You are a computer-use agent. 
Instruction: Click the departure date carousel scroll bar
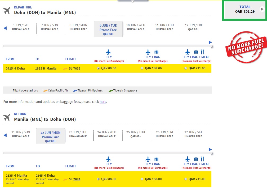(108, 46)
